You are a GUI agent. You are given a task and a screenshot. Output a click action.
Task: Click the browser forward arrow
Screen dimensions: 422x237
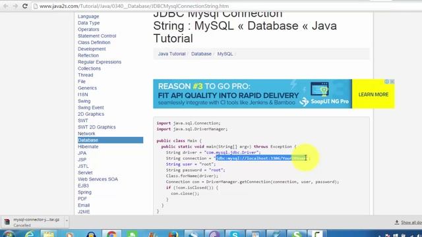[15, 6]
